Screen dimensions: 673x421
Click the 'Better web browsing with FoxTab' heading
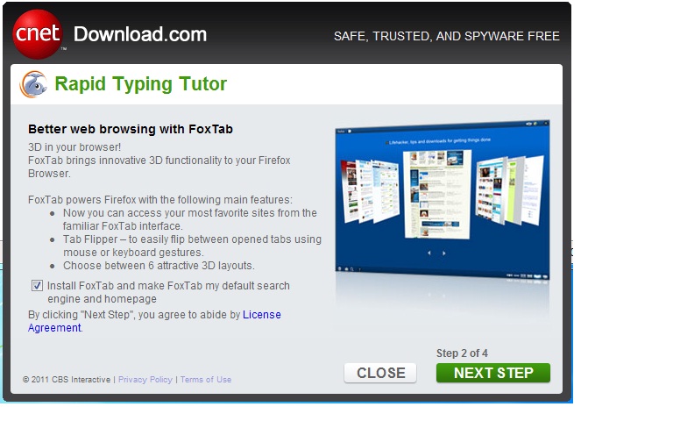click(131, 129)
